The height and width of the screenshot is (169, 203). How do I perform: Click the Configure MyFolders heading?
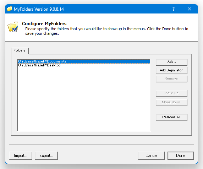pyautogui.click(x=44, y=24)
